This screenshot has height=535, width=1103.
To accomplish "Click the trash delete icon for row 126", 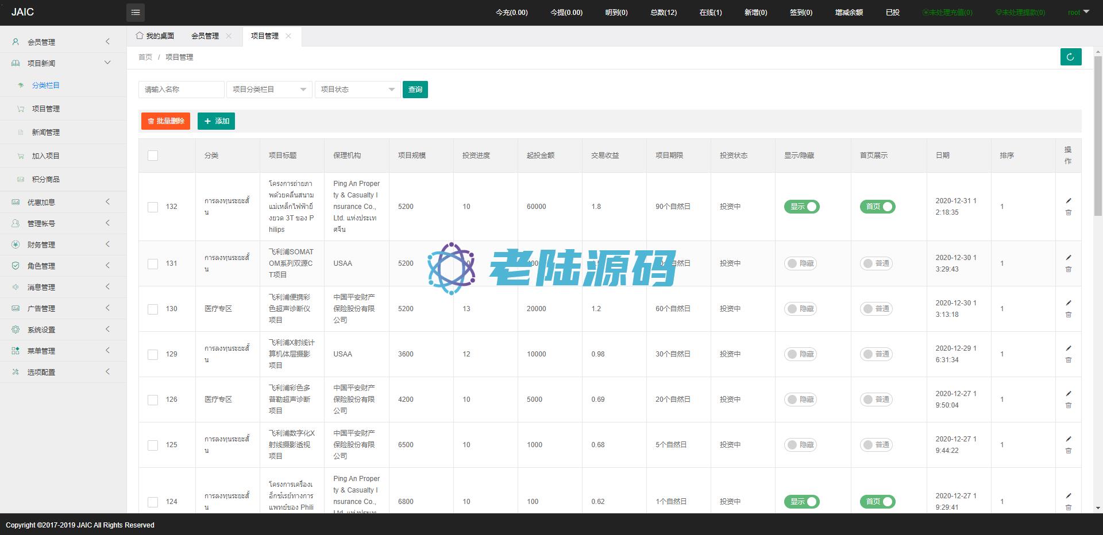I will click(x=1069, y=405).
